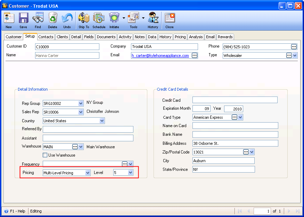This screenshot has width=304, height=217.
Task: Open the Card Type dropdown arrow
Action: [x=240, y=117]
